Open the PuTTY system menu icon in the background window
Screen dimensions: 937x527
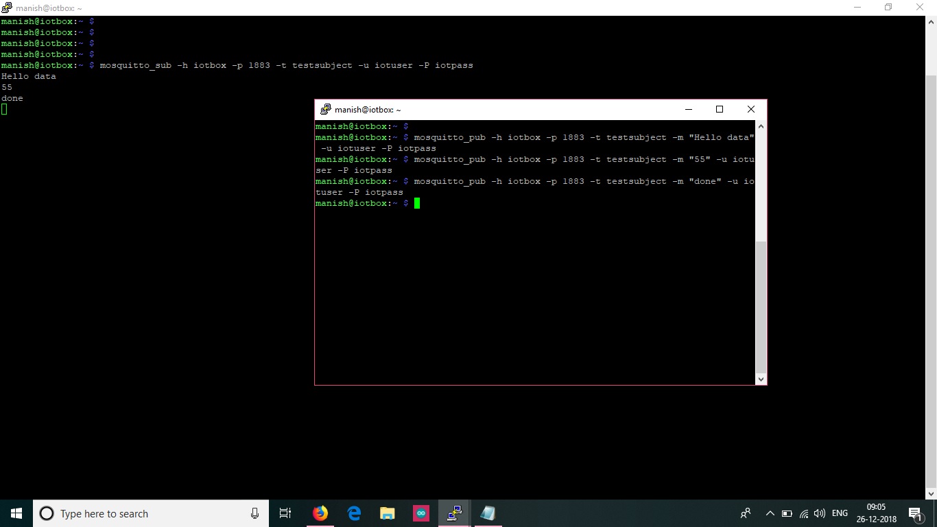point(7,7)
